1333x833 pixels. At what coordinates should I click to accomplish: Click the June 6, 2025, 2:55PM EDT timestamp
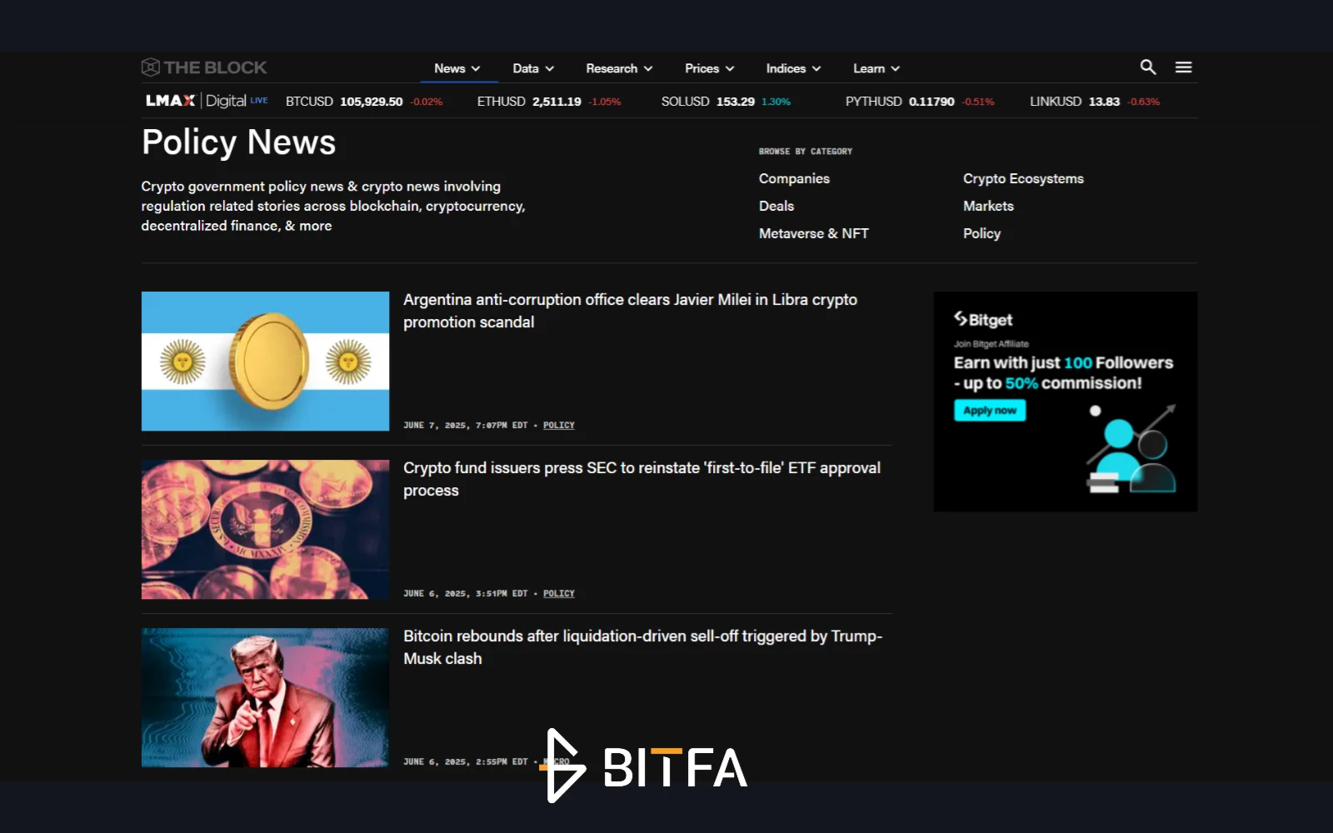(466, 761)
